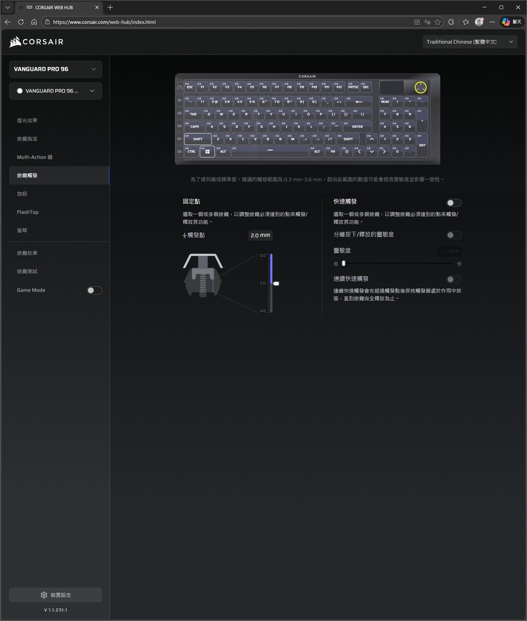
Task: Open the browser home page
Action: [34, 22]
